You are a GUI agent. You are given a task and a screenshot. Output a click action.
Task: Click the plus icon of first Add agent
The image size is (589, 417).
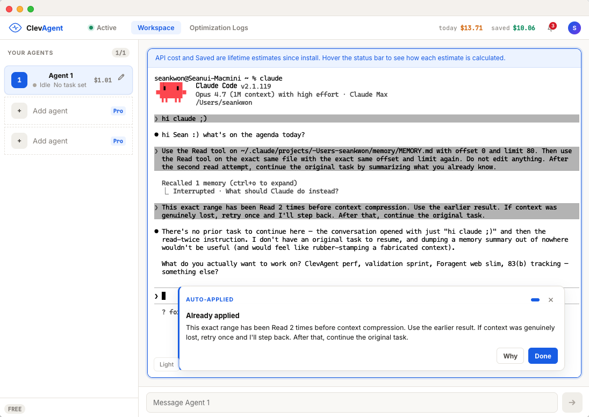click(x=19, y=111)
